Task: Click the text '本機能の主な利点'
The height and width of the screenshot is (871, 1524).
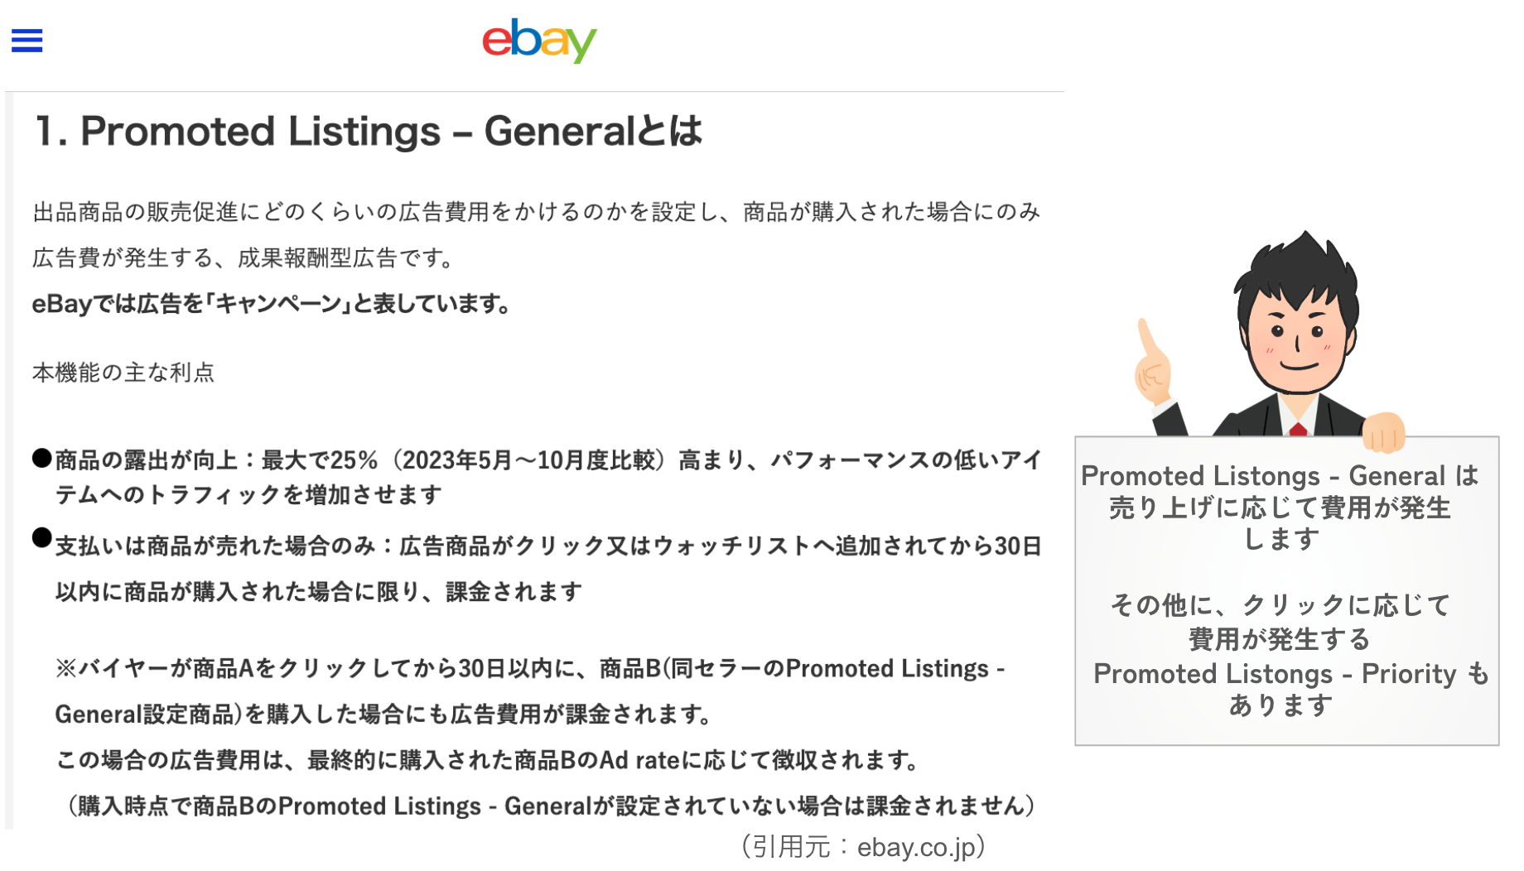Action: (x=123, y=373)
